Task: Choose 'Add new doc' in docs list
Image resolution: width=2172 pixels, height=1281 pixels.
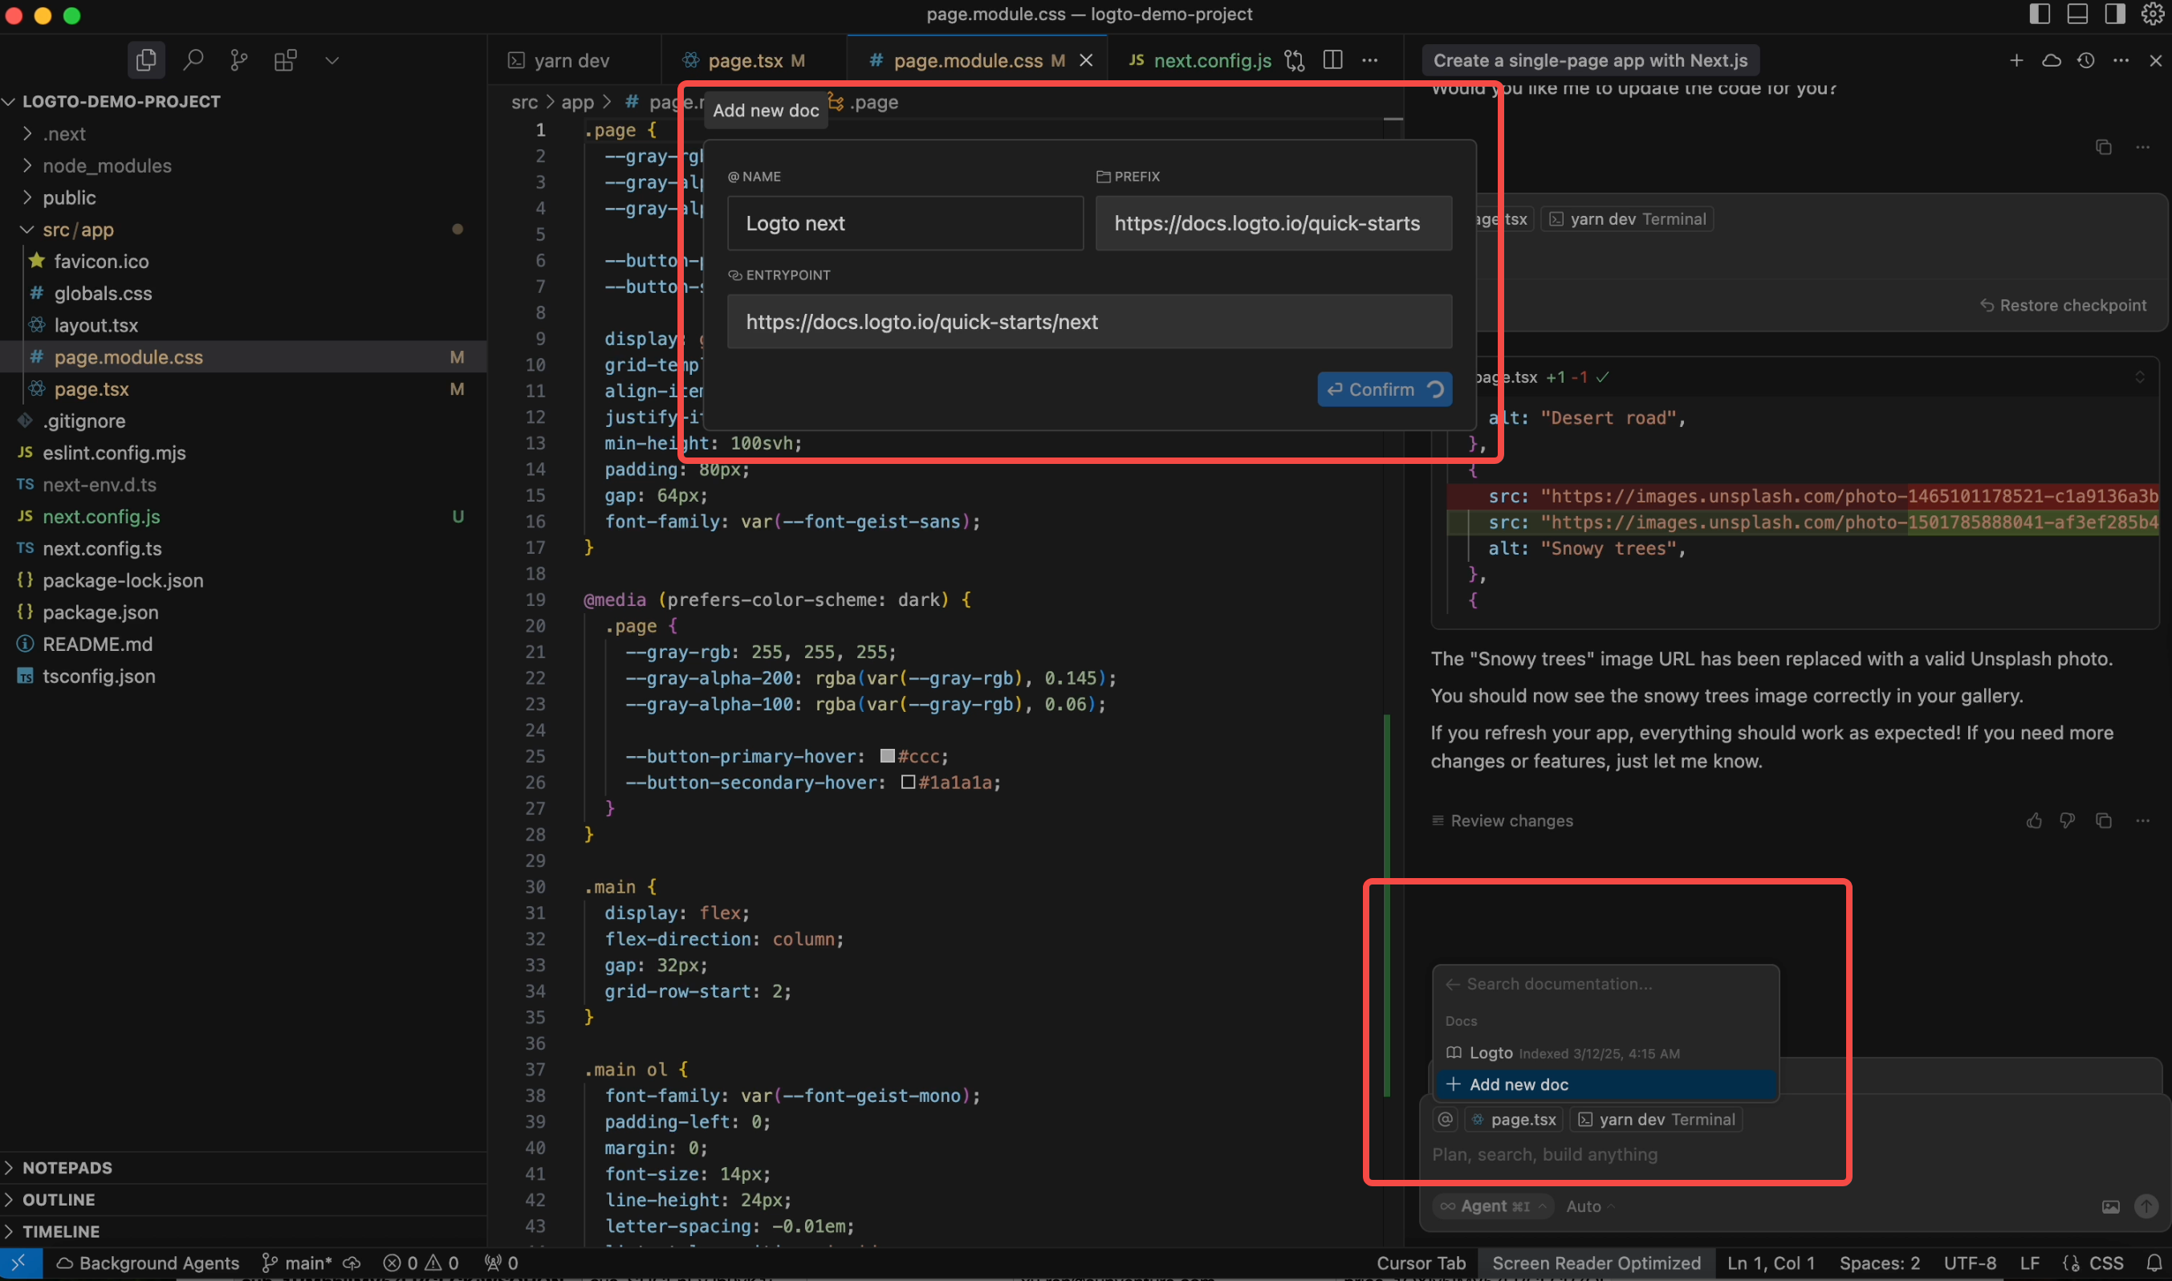Action: (x=1605, y=1085)
